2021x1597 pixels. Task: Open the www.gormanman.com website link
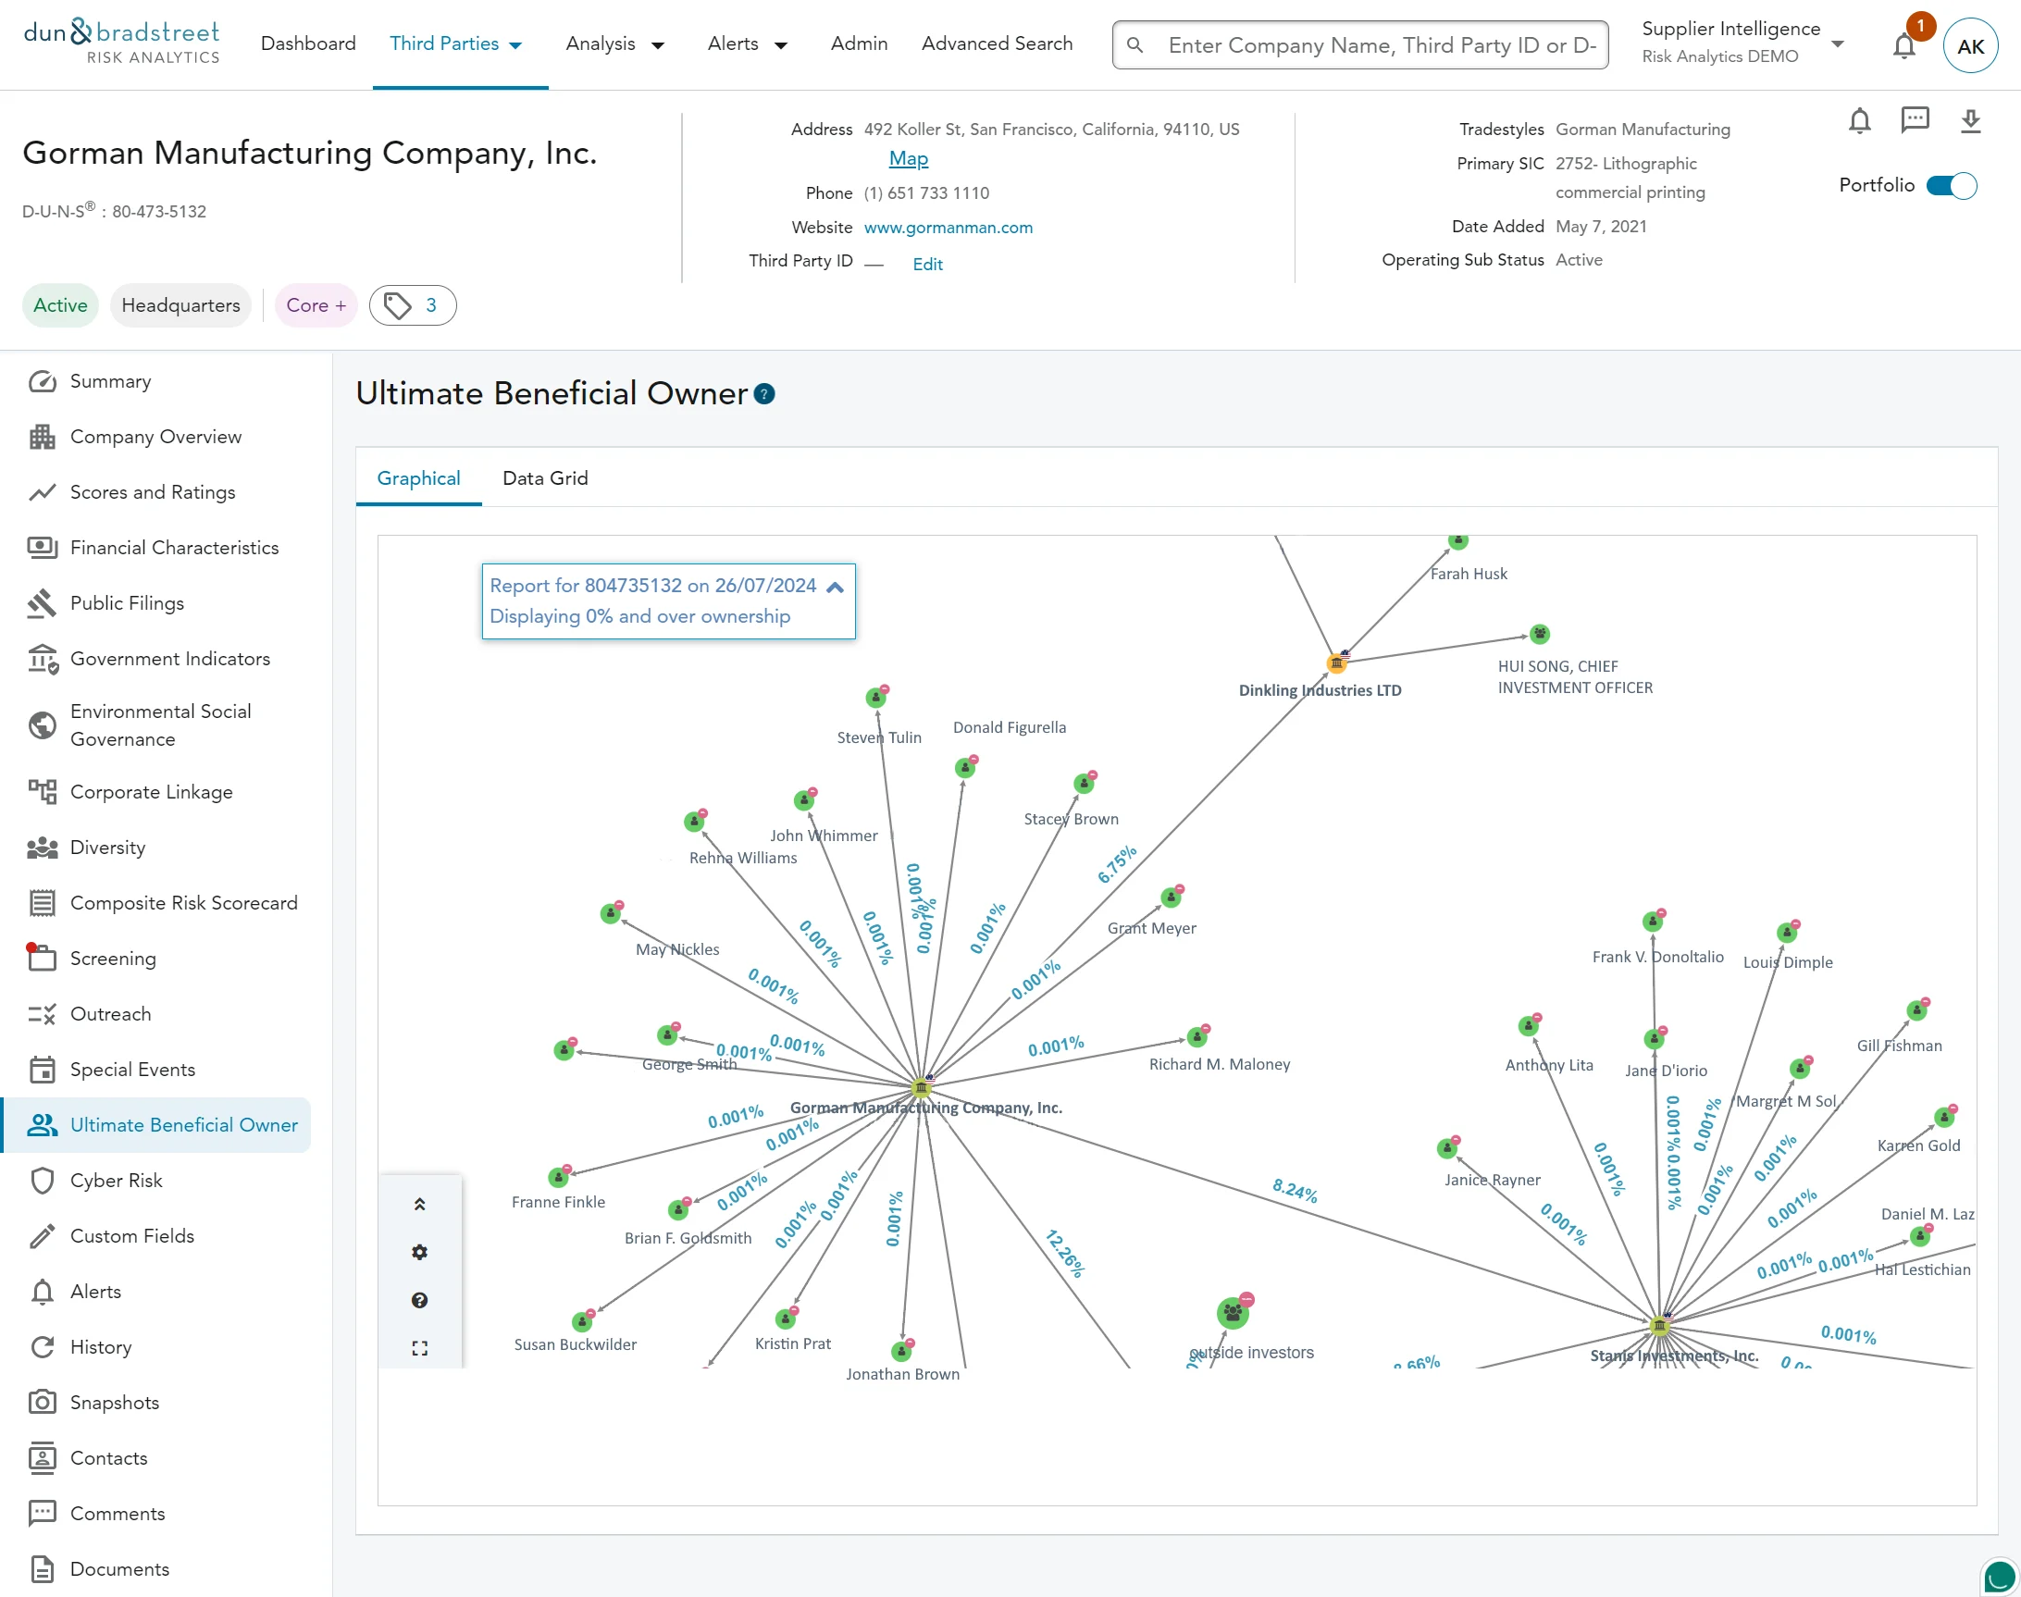(949, 228)
